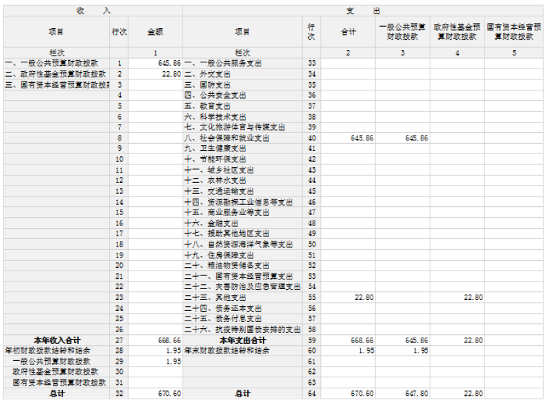Select the 金额 column header
549x400 pixels.
click(155, 32)
